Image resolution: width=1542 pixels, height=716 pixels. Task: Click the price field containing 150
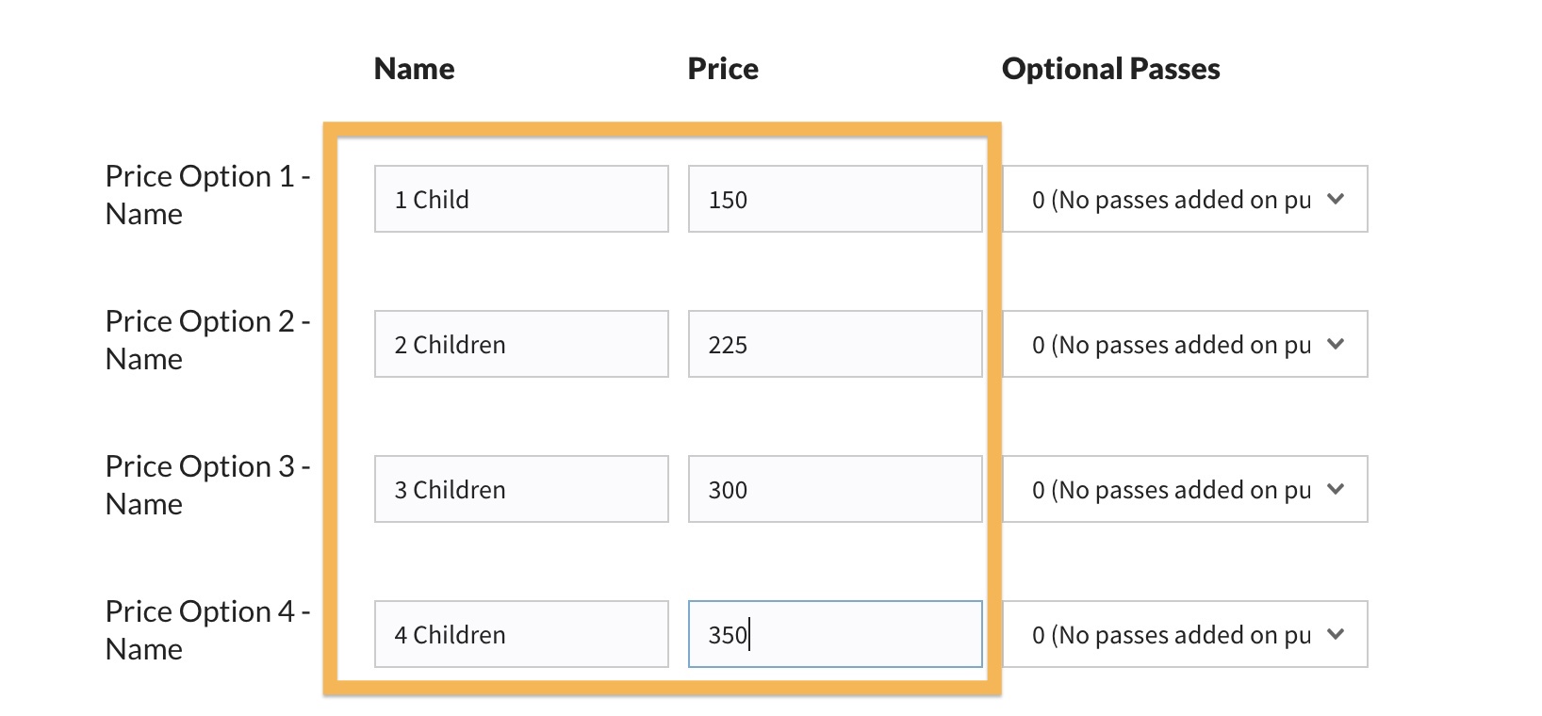[x=835, y=199]
